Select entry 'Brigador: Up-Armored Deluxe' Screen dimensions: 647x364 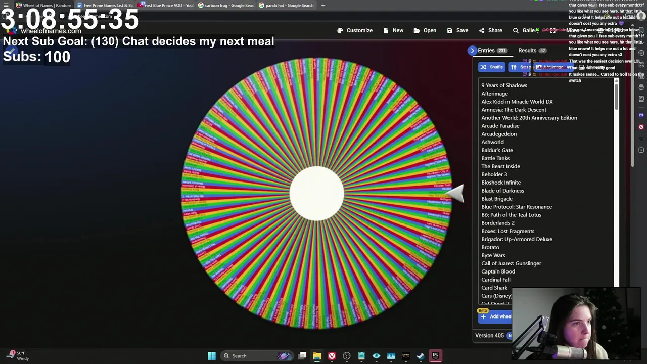pos(517,239)
